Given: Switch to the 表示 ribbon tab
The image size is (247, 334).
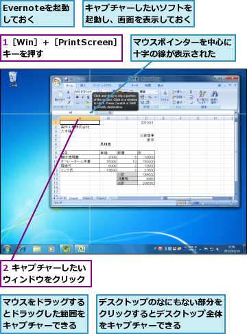Looking at the screenshot, I should 161,86.
